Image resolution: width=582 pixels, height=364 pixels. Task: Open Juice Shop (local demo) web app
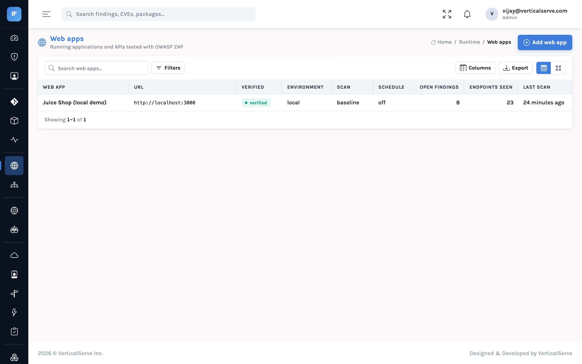[x=75, y=102]
